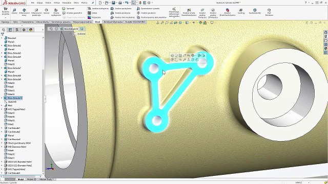Open dropdown next to New document icon
Screen dimensions: 328x184
pyautogui.click(x=103, y=3)
